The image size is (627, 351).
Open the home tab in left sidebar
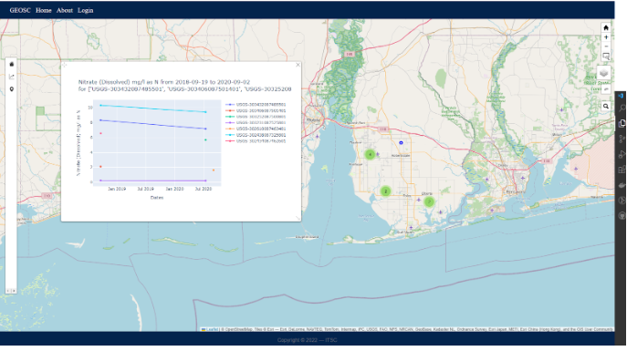[x=12, y=65]
